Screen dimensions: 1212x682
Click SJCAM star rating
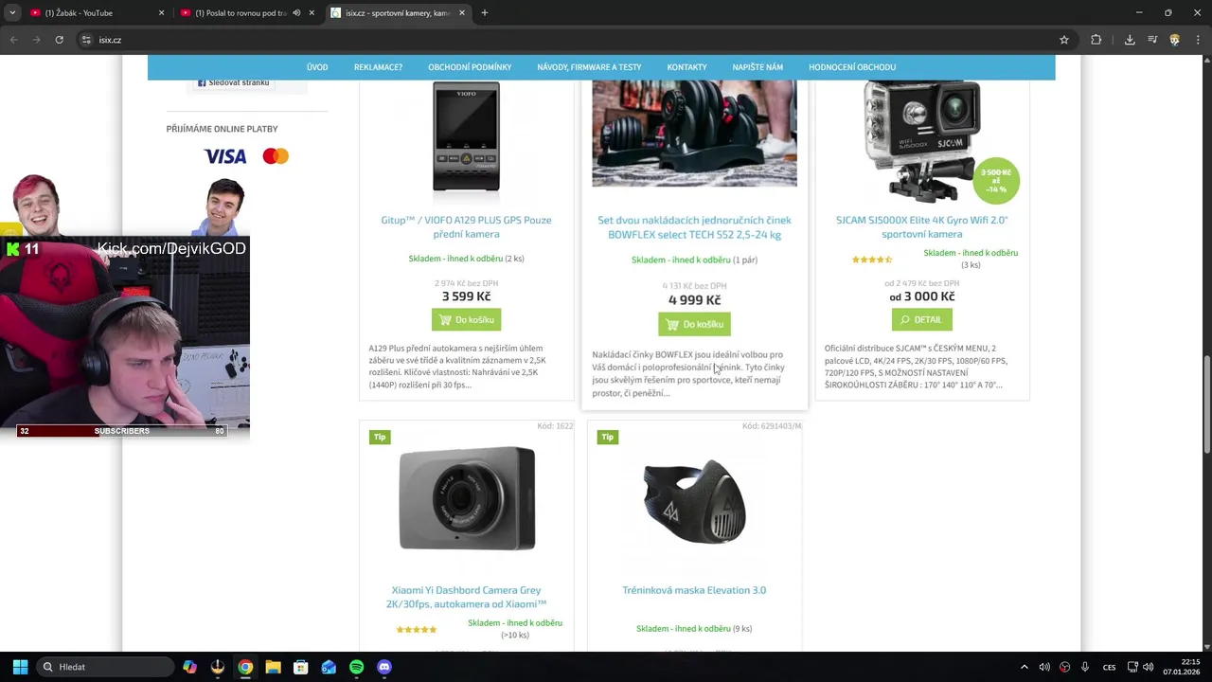point(872,260)
